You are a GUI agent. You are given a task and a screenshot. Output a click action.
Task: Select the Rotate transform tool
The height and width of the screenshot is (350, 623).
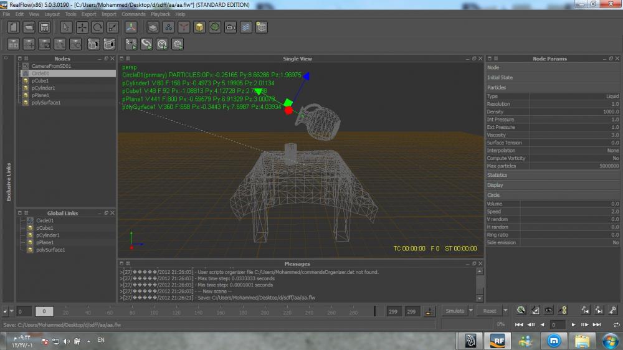click(x=97, y=27)
